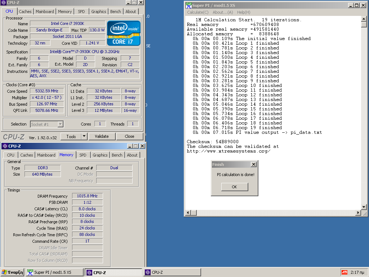Click the Super PI vertical scrollbar thumb
This screenshot has width=369, height=277.
pos(364,25)
